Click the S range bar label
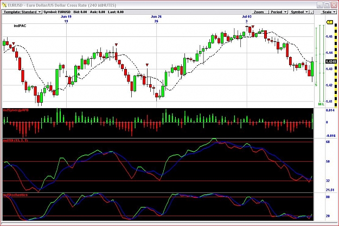This screenshot has width=339, height=226. pos(316,85)
